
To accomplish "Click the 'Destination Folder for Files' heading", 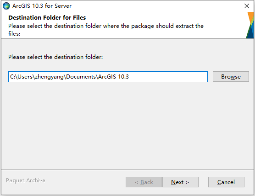I will point(47,17).
